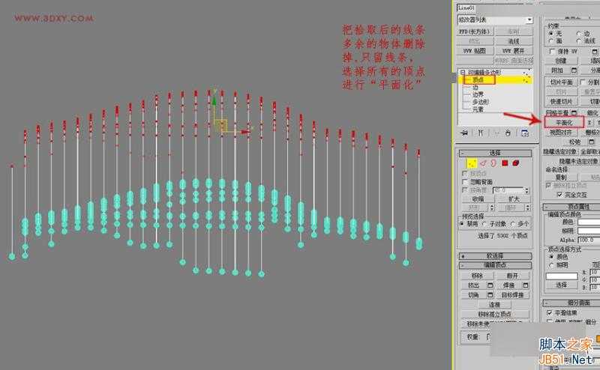Open settings box next to 附加 (Attach)
Viewport: 600px width, 370px height.
point(574,70)
